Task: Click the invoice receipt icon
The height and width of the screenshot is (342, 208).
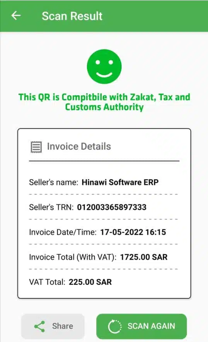Action: point(36,147)
